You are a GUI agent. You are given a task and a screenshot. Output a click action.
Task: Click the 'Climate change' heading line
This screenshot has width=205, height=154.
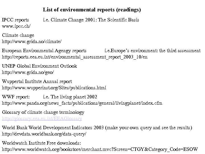(18, 35)
